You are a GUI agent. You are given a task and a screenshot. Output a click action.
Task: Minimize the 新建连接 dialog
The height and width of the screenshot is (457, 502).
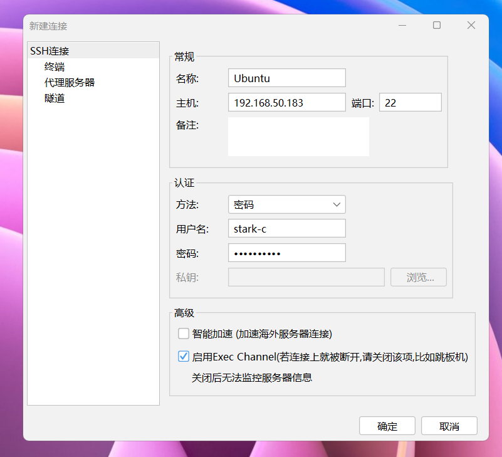402,25
